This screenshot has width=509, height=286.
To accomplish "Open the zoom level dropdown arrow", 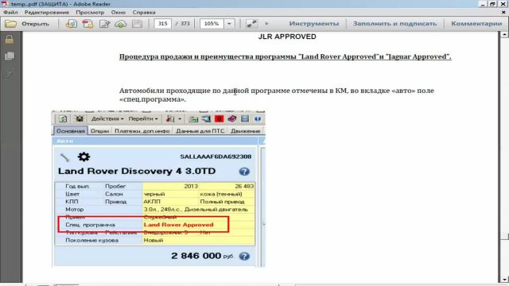I will click(229, 24).
